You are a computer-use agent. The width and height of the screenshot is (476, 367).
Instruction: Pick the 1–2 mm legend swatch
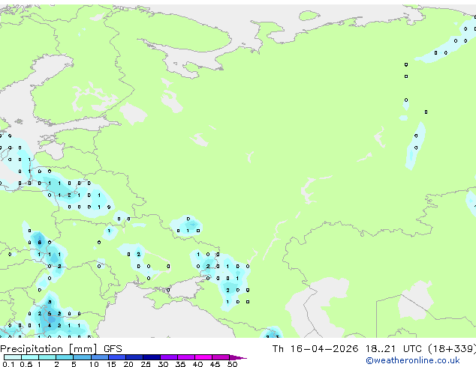(x=47, y=357)
